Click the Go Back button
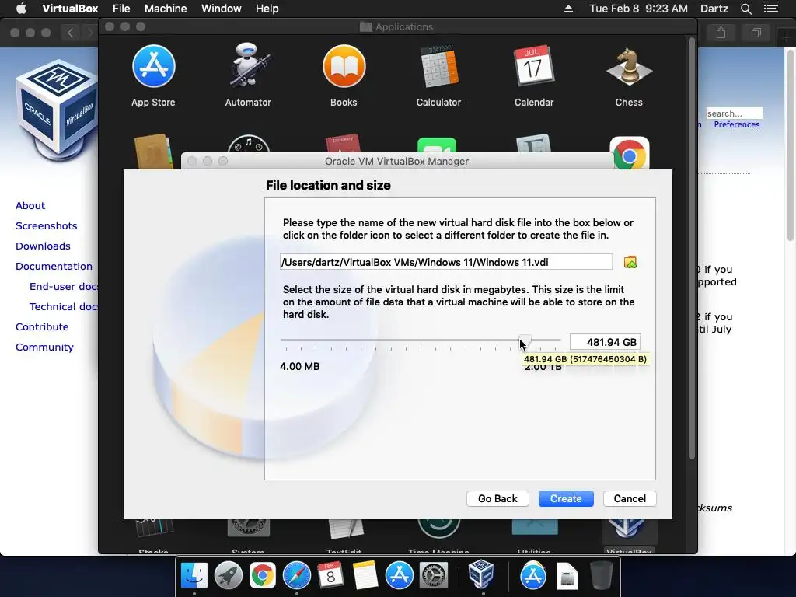796x597 pixels. (497, 498)
